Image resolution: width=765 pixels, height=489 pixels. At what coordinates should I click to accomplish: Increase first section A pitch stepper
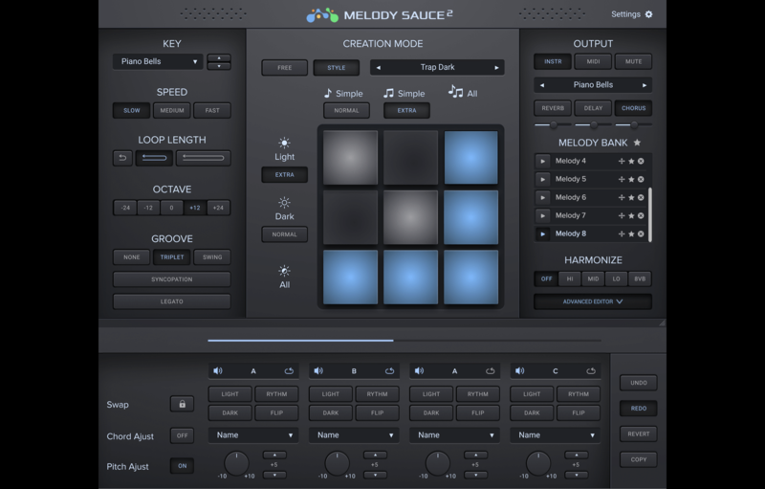point(274,455)
